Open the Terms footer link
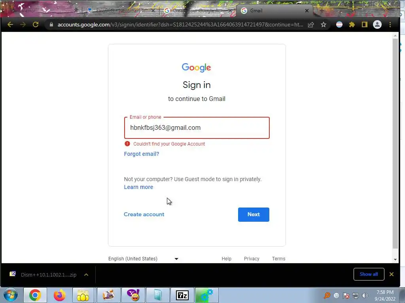 click(x=278, y=259)
